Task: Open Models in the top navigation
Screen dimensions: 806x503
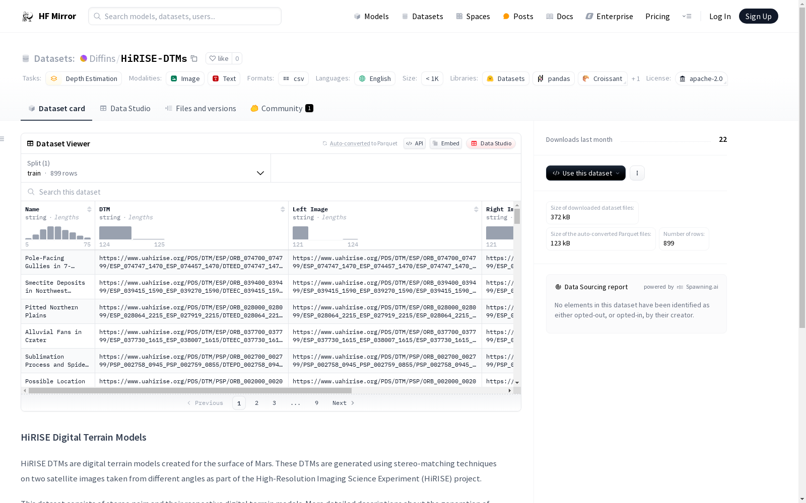Action: pyautogui.click(x=371, y=16)
